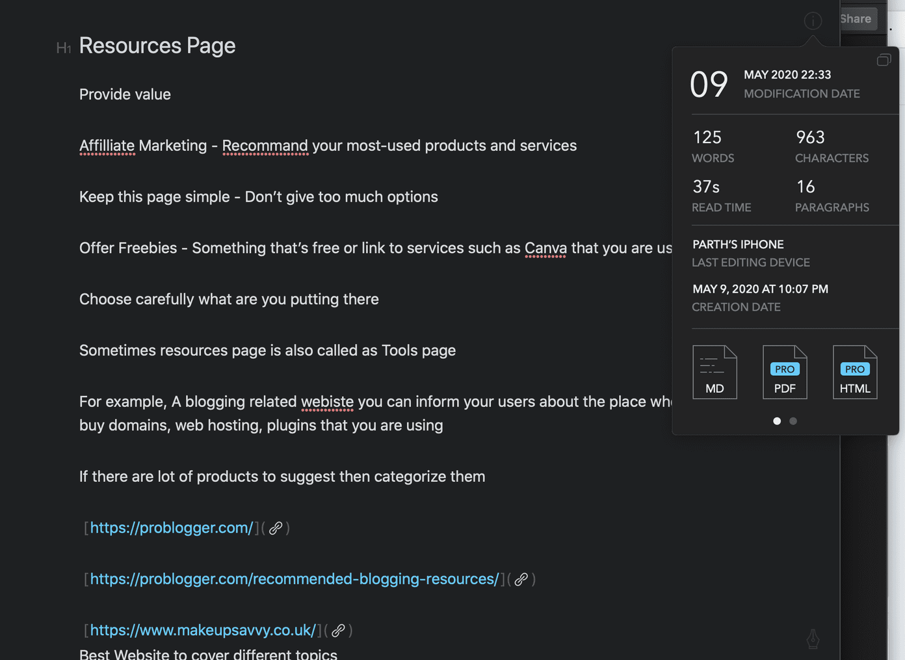Click link icon after blogging-resources URL
This screenshot has width=905, height=660.
[521, 579]
